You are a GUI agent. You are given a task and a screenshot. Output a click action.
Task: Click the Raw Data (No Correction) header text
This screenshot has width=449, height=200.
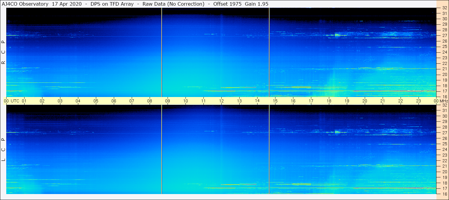click(174, 4)
